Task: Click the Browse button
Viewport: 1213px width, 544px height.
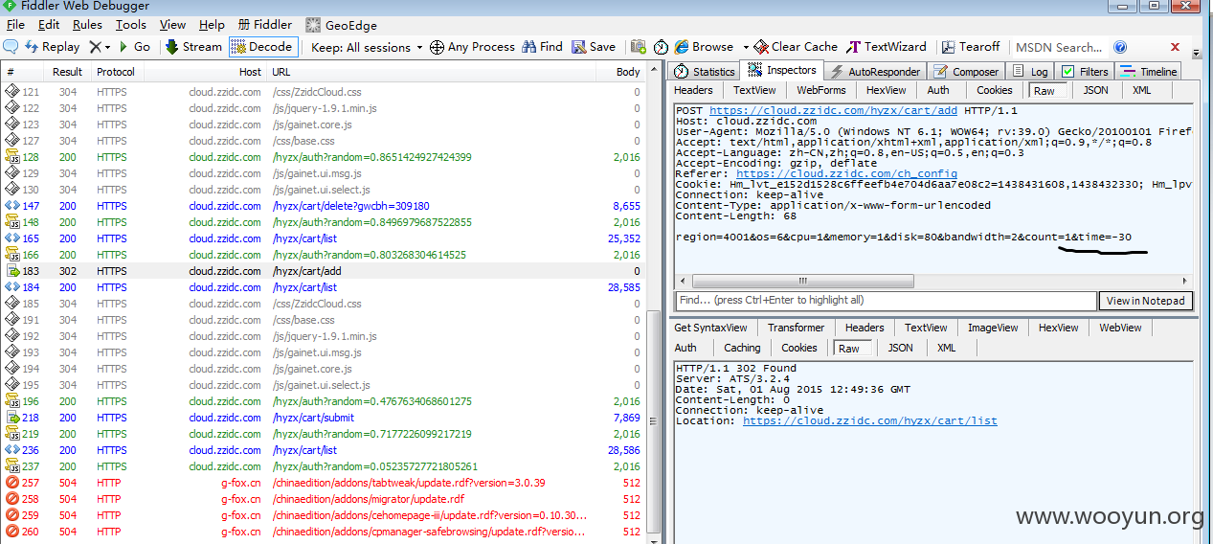Action: (x=704, y=47)
